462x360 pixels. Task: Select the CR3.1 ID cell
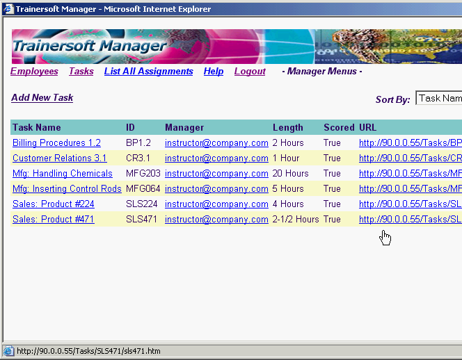pyautogui.click(x=138, y=158)
